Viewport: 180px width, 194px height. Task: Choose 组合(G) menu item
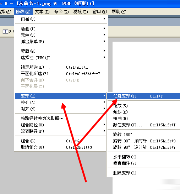(61, 141)
